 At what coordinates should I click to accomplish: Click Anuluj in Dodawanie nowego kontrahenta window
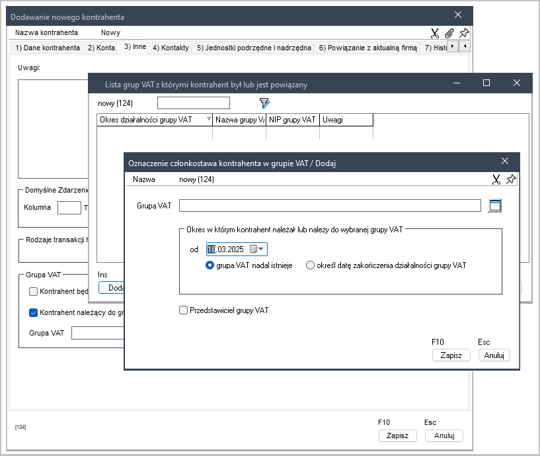444,435
